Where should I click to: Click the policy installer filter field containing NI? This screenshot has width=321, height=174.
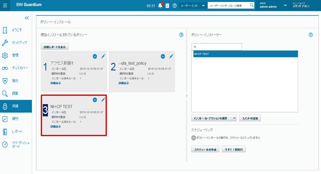[x=217, y=47]
